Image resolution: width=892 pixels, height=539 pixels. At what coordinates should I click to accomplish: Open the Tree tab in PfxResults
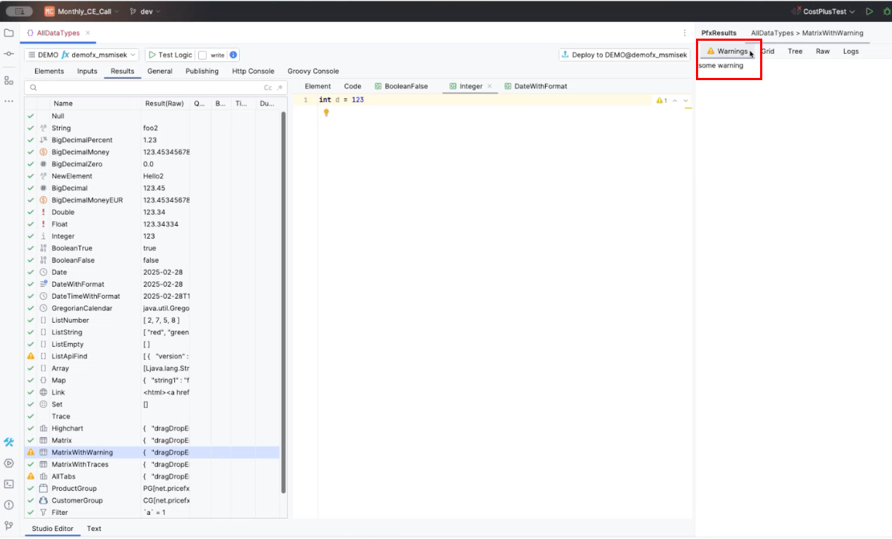pos(795,51)
